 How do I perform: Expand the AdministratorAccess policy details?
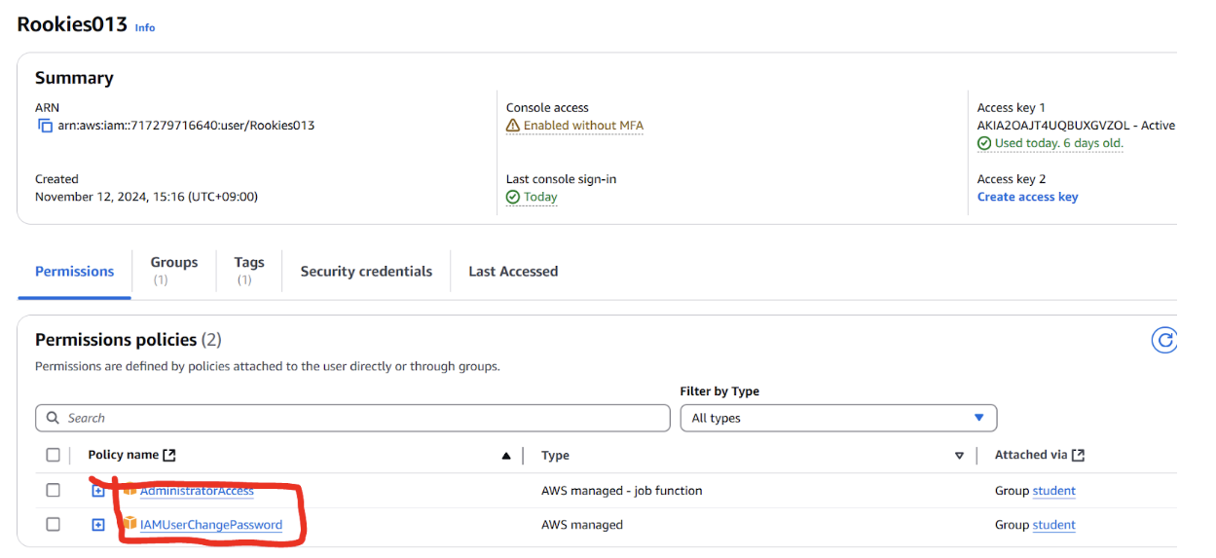[97, 491]
